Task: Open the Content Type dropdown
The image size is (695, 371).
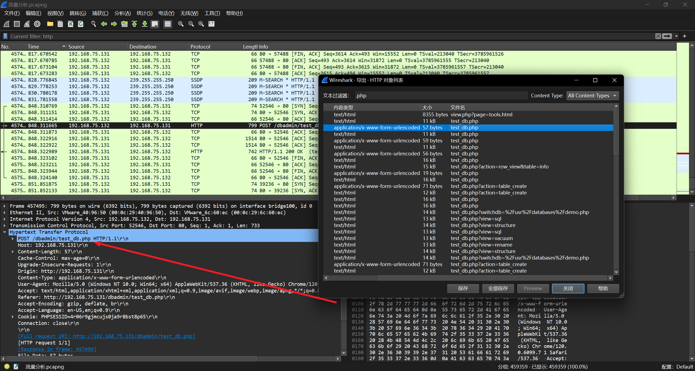Action: coord(592,95)
